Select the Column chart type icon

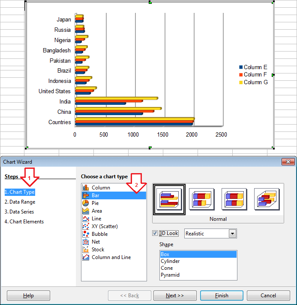click(86, 188)
